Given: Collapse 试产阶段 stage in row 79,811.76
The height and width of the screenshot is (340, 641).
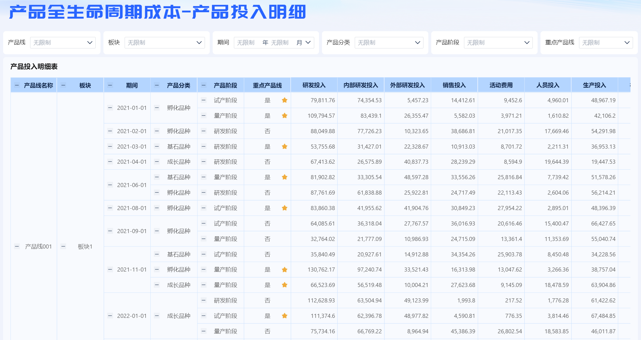Looking at the screenshot, I should [204, 100].
